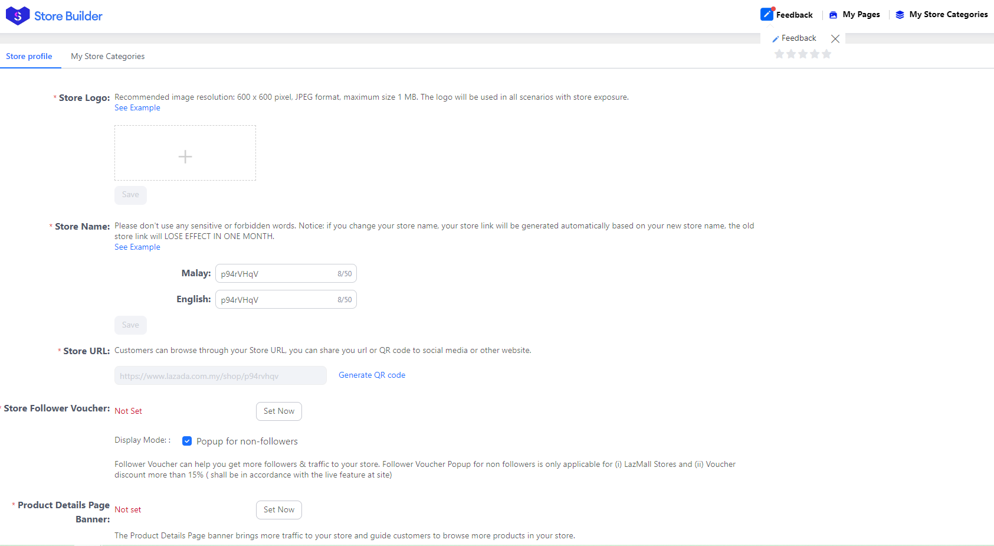This screenshot has height=546, width=994.
Task: Click the Feedback pencil icon in the popup header
Action: coord(776,38)
